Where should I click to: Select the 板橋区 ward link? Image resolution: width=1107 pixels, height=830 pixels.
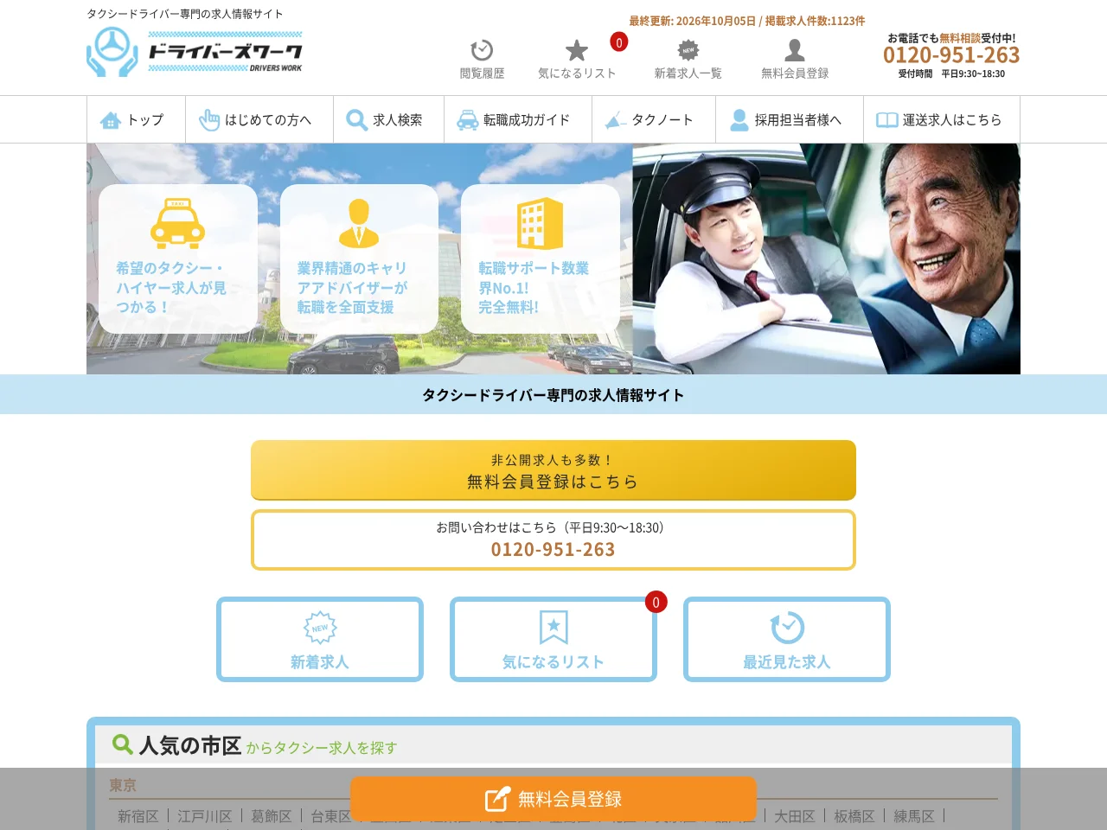coord(854,816)
